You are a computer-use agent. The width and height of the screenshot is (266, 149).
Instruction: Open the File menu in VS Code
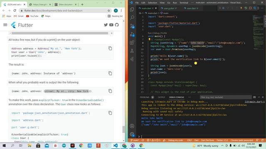137,2
